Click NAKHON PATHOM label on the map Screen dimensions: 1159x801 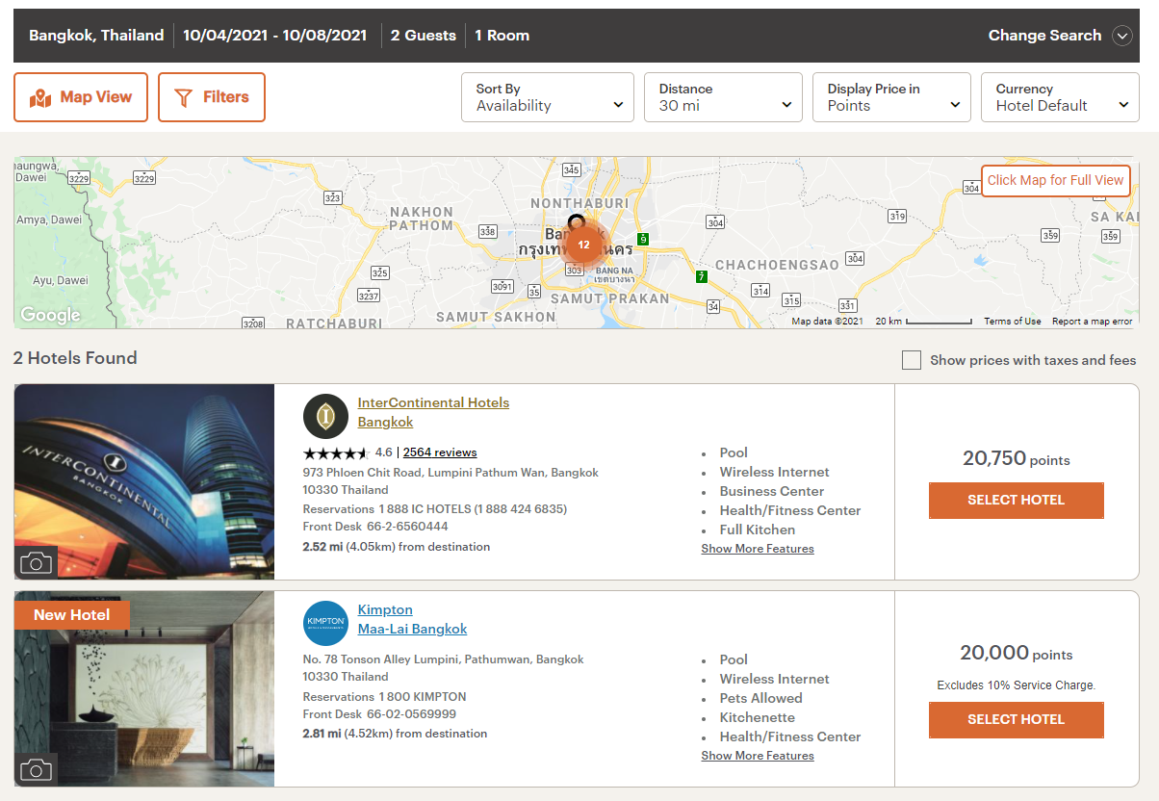421,219
